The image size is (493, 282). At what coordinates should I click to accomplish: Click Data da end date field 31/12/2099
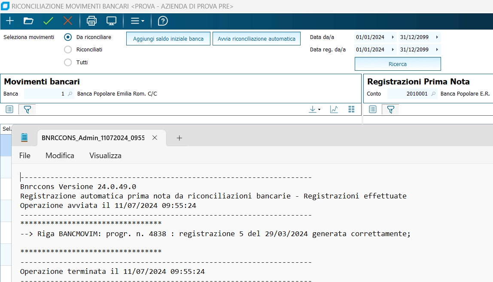pyautogui.click(x=416, y=37)
